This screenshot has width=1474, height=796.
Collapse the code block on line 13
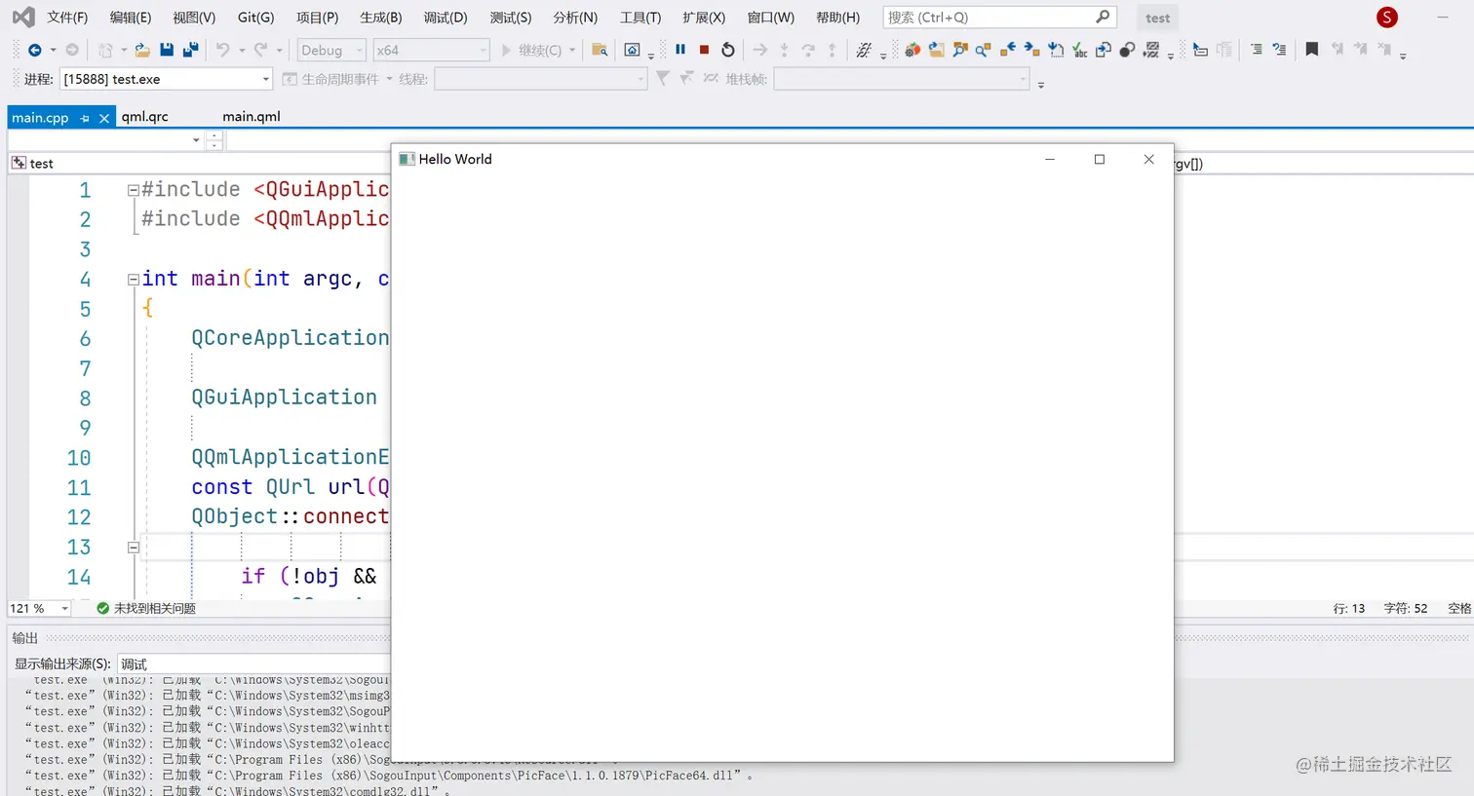tap(134, 548)
